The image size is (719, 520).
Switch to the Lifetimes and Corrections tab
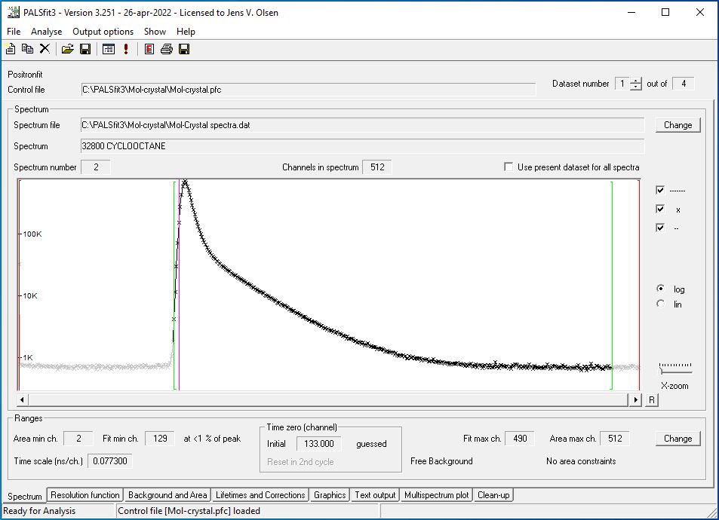coord(260,495)
